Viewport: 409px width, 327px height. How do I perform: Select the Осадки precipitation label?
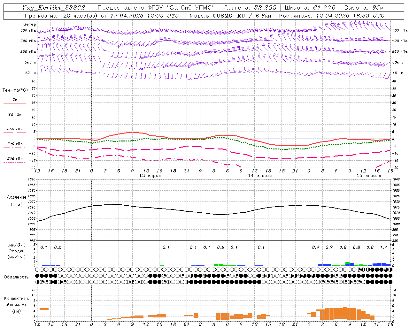pyautogui.click(x=16, y=251)
